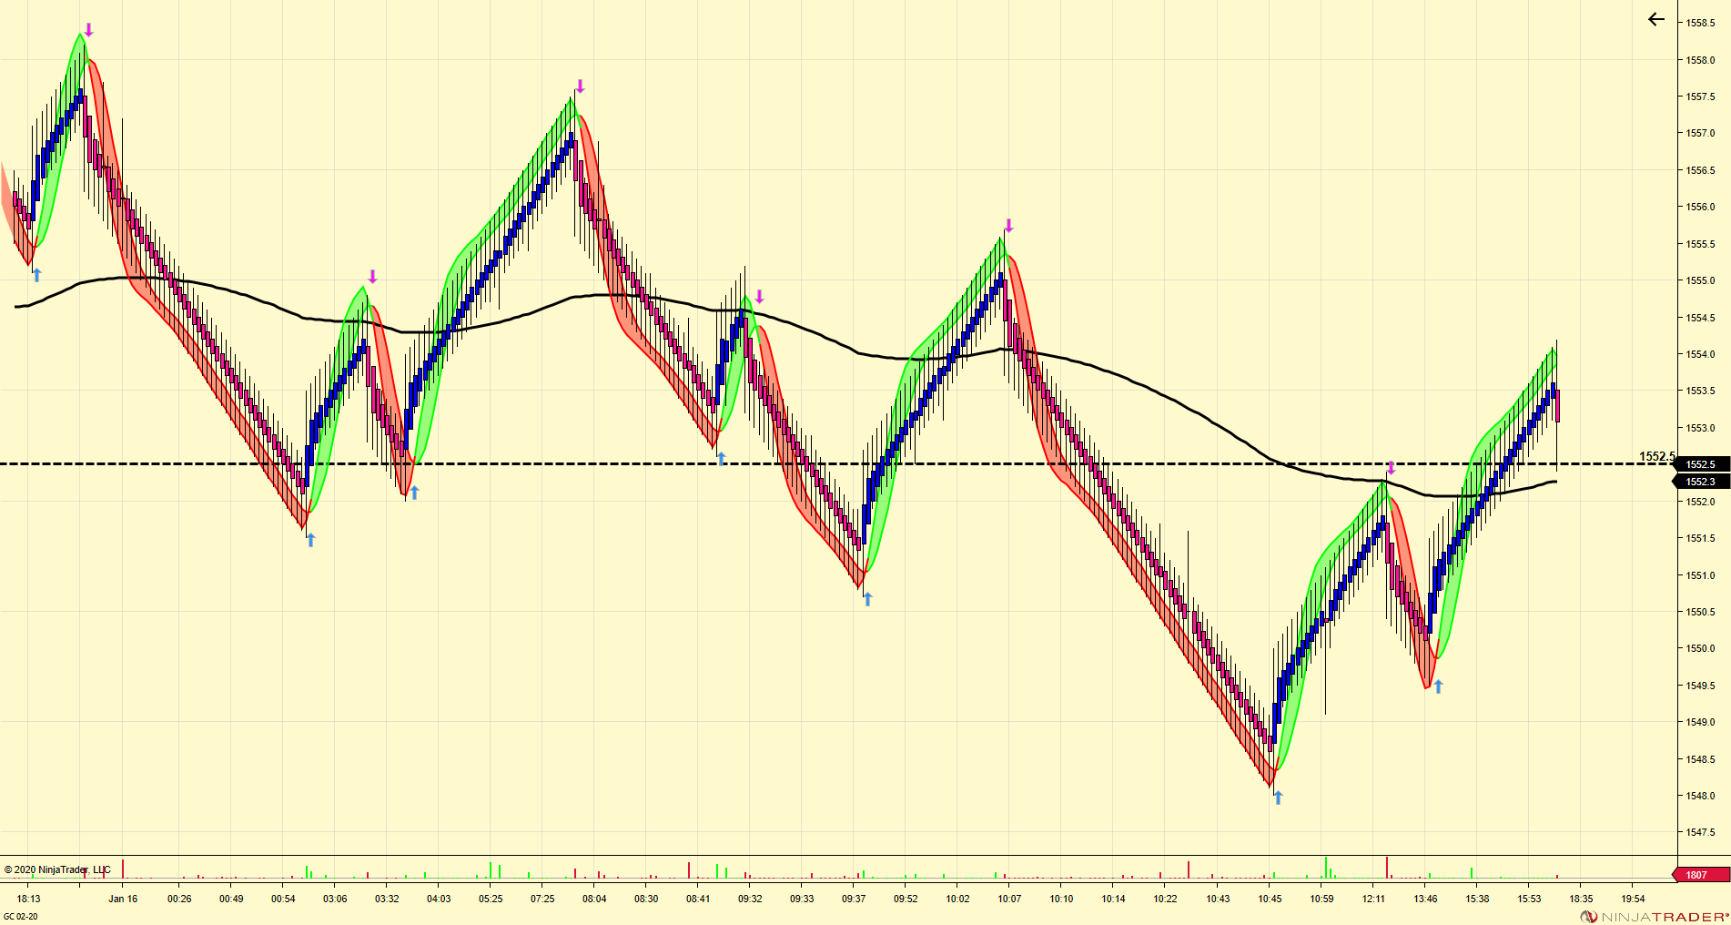
Task: Select the 19:54 time label
Action: click(1633, 899)
